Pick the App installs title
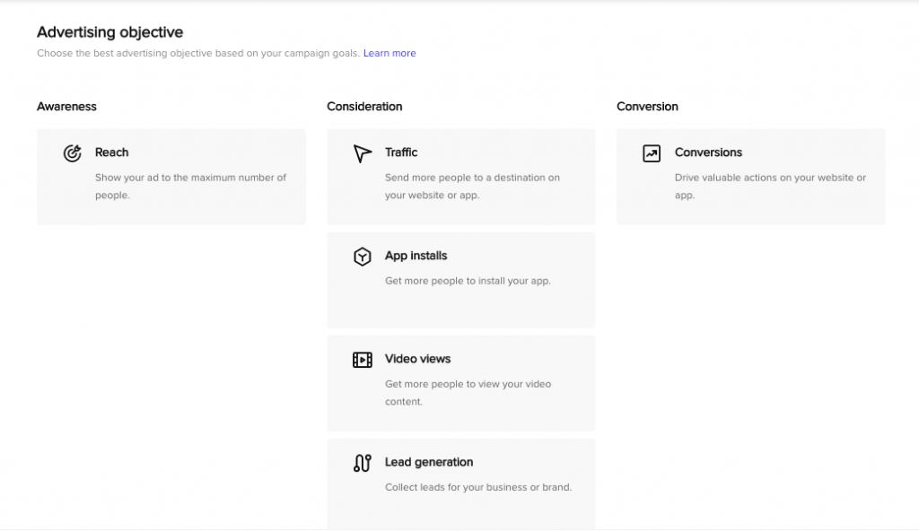This screenshot has height=532, width=919. (x=416, y=256)
